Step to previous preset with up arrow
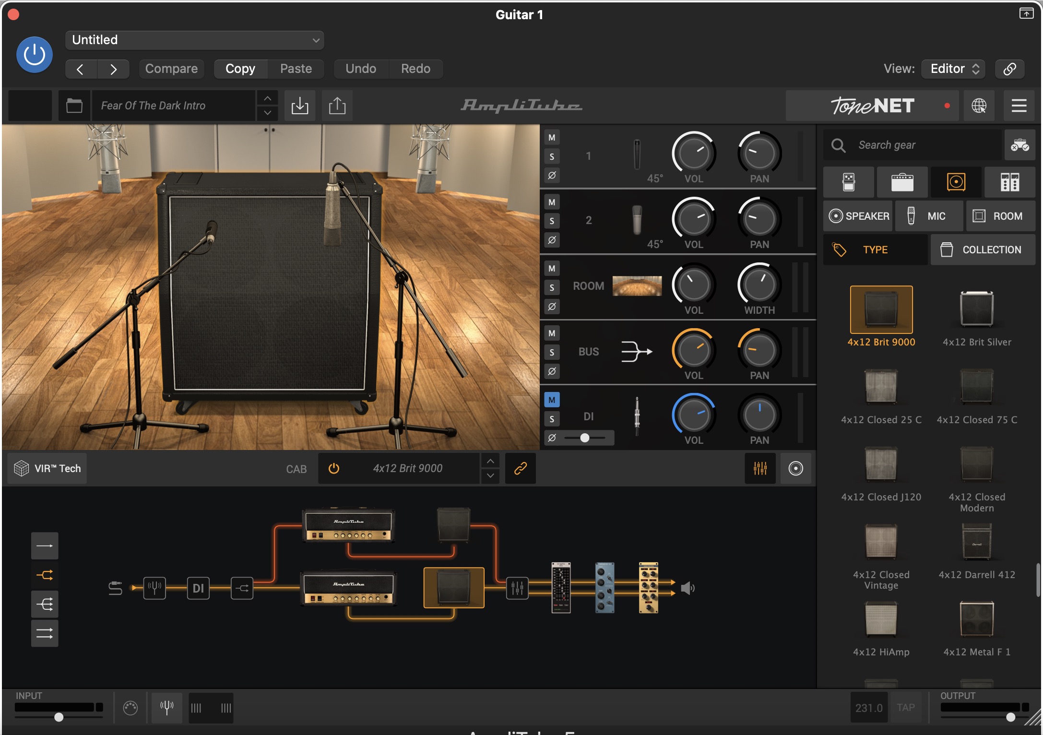The image size is (1043, 735). coord(267,98)
